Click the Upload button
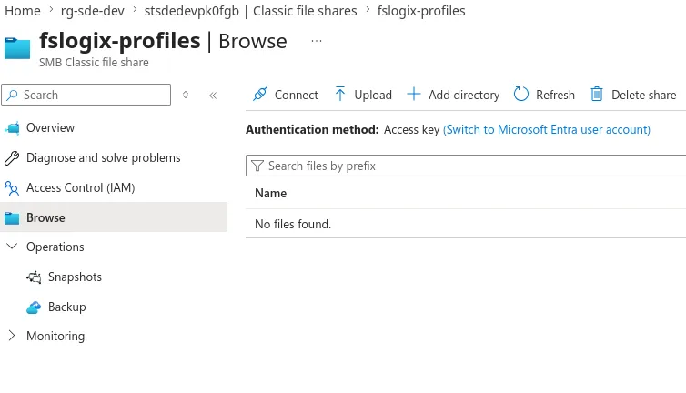This screenshot has width=686, height=393. [363, 95]
